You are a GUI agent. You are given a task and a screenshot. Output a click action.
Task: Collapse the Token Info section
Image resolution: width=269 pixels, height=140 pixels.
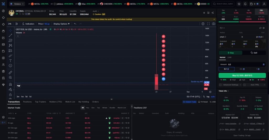click(224, 91)
